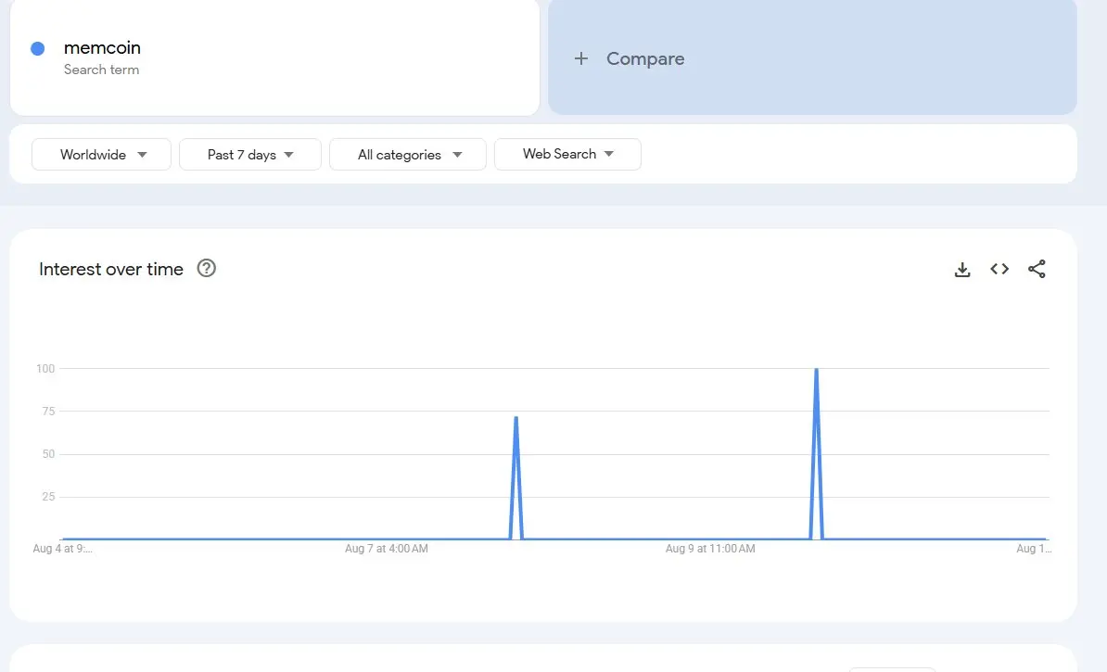Click the 50 y-axis label

click(48, 454)
